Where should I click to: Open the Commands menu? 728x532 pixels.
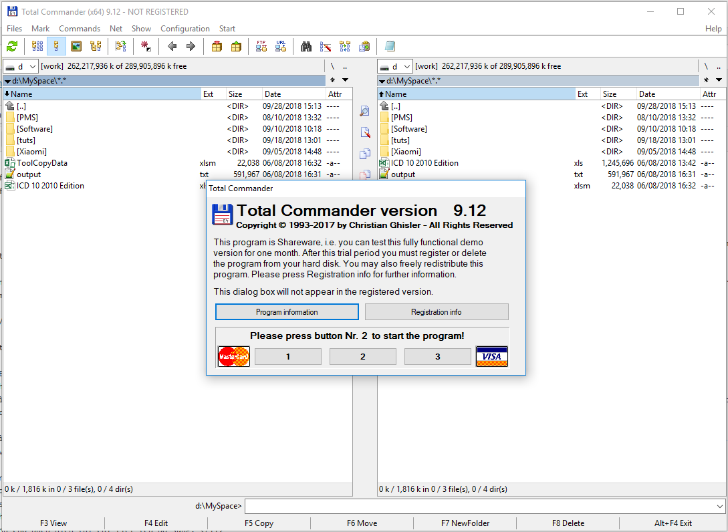coord(80,29)
